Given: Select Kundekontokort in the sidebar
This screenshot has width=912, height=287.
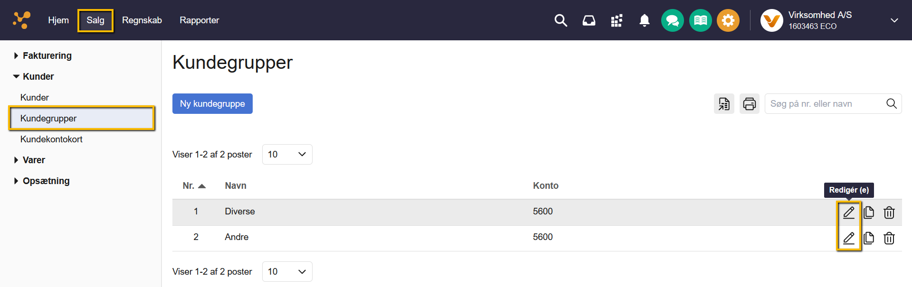Looking at the screenshot, I should [x=52, y=139].
